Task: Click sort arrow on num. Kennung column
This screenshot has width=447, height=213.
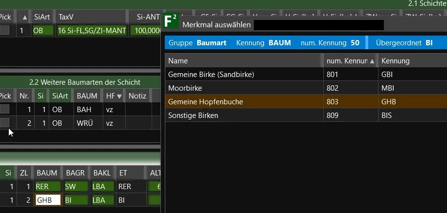Action: tap(372, 61)
